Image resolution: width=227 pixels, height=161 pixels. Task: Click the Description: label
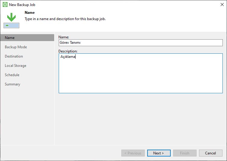coord(68,51)
